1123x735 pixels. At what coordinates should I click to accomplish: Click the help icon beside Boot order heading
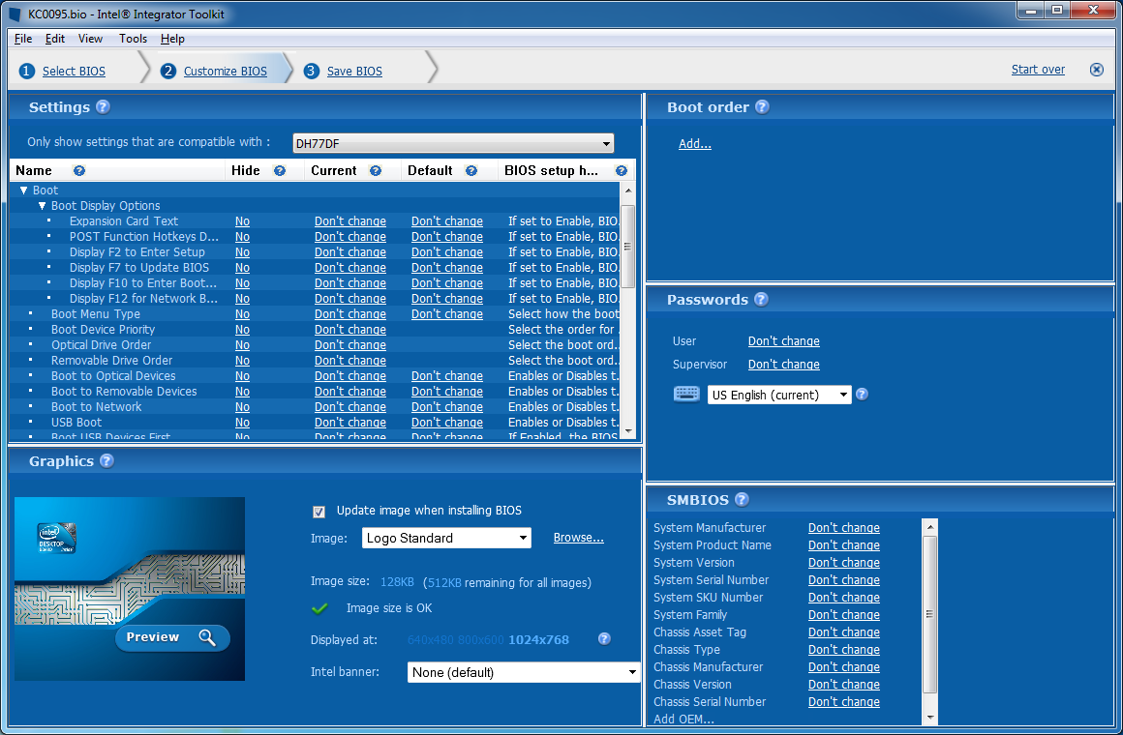click(763, 107)
